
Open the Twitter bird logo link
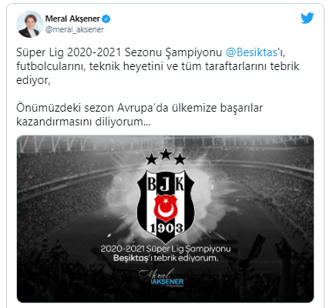click(308, 18)
